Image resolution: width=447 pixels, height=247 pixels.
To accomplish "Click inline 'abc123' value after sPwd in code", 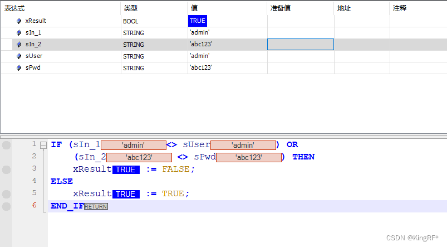I will 249,157.
